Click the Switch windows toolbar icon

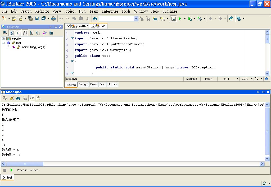point(239,18)
